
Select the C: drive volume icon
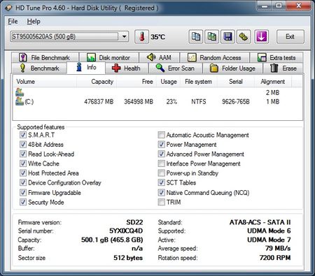(x=20, y=101)
